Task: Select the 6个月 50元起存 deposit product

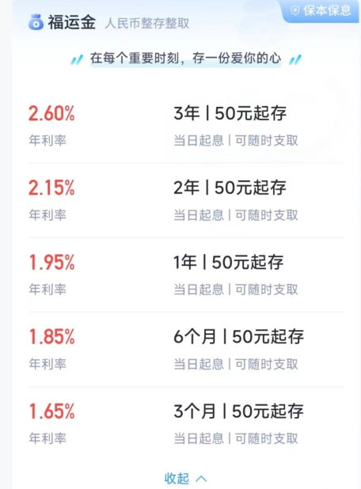Action: 187,349
